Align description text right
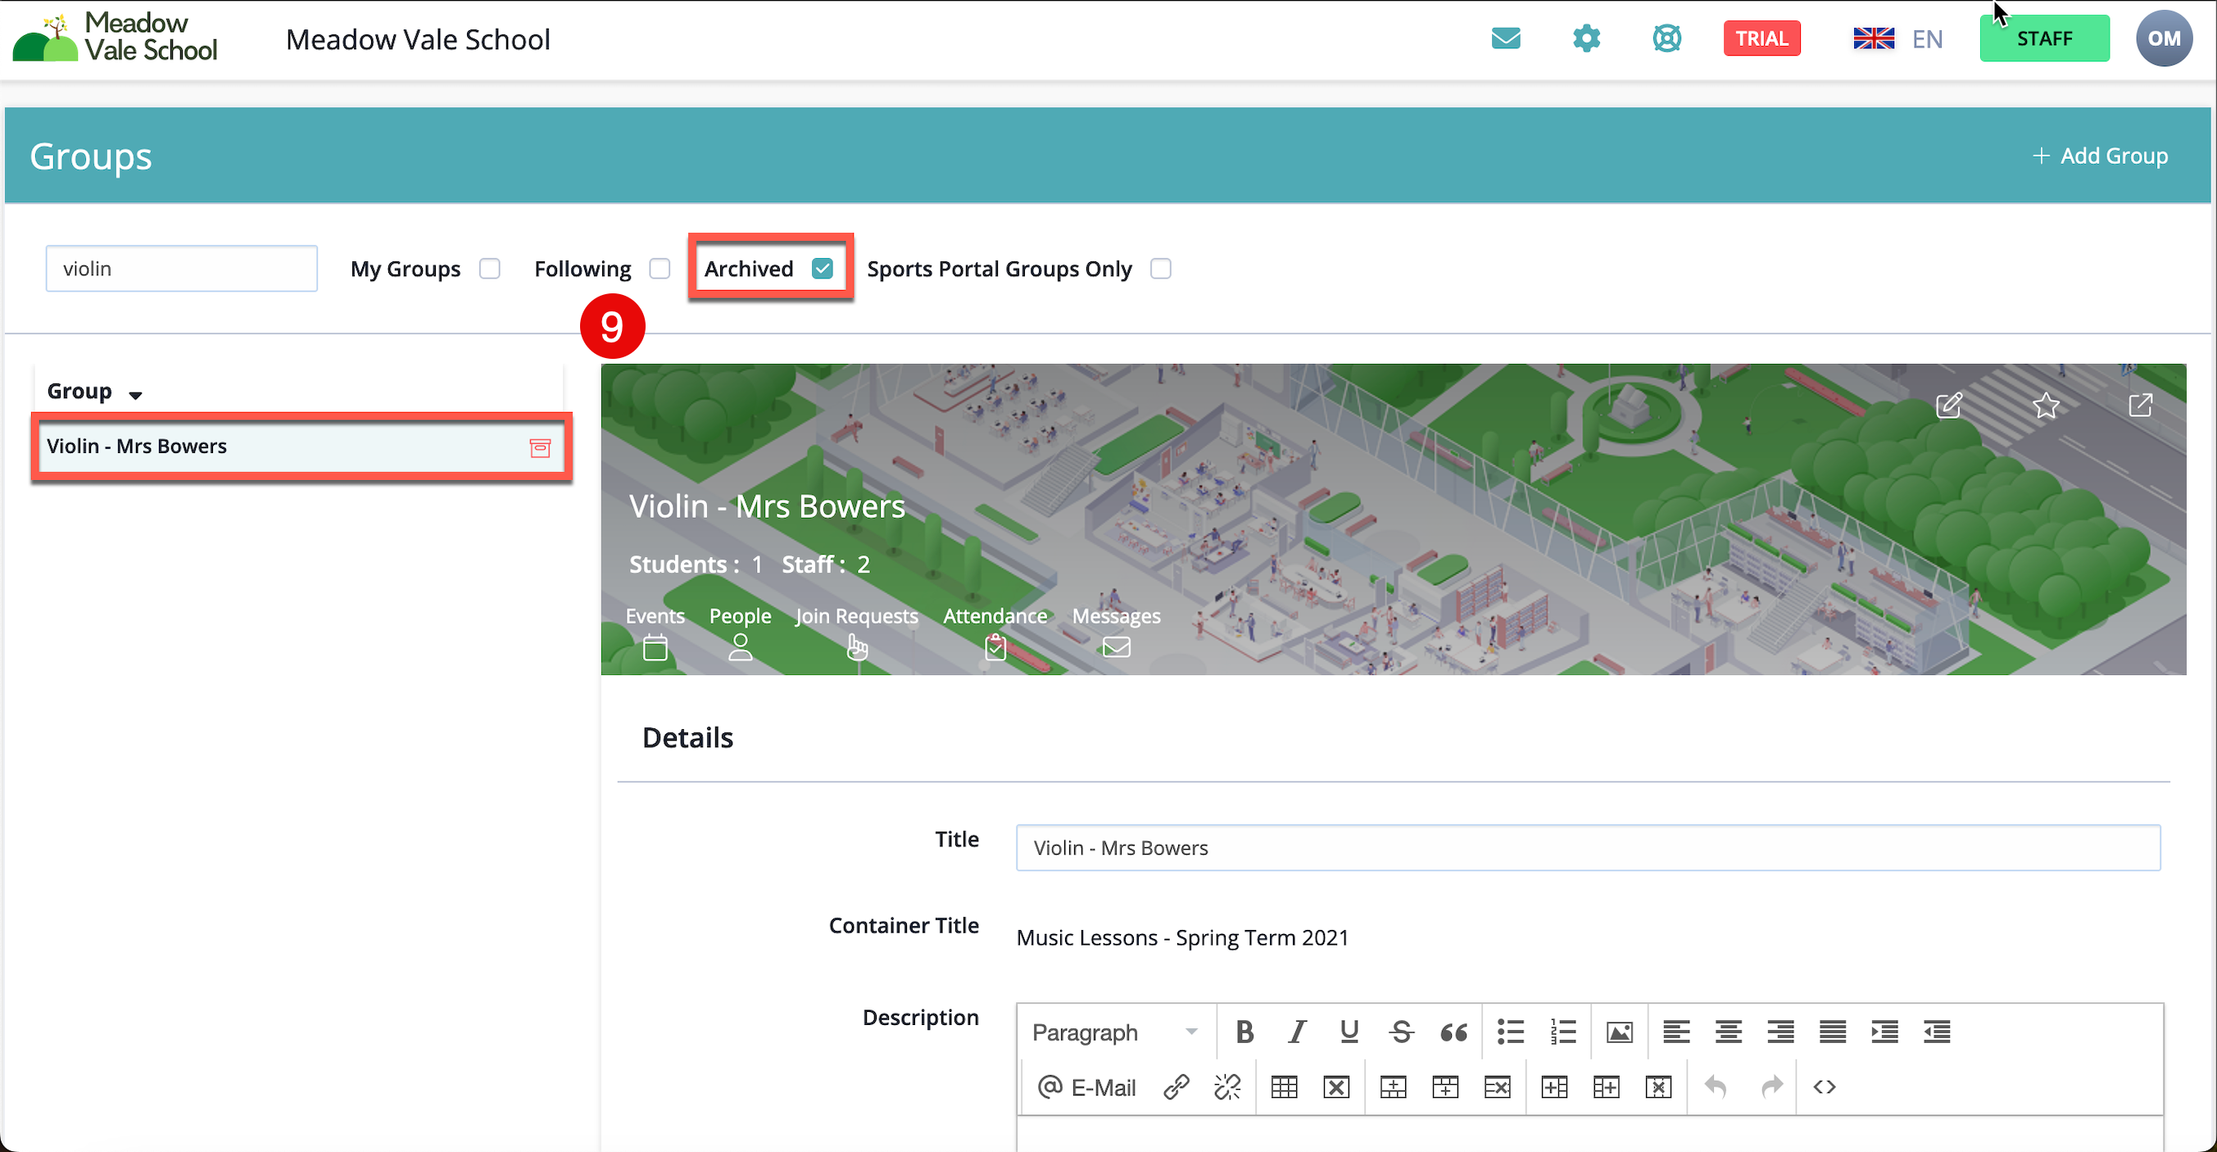Screen dimensions: 2217x1152 click(x=1780, y=1032)
